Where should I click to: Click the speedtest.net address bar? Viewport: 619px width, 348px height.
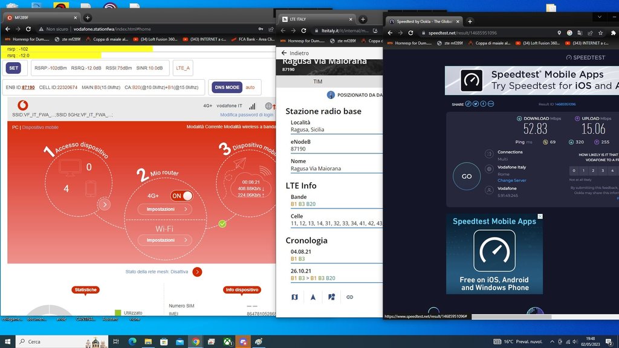(x=488, y=33)
